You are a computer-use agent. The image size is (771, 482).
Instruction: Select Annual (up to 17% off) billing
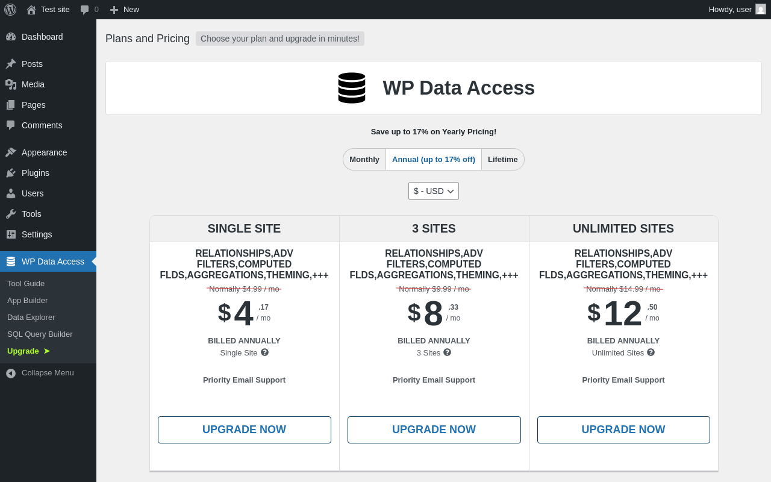coord(434,160)
